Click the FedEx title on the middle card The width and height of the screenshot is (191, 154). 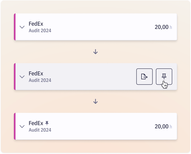[x=36, y=74]
